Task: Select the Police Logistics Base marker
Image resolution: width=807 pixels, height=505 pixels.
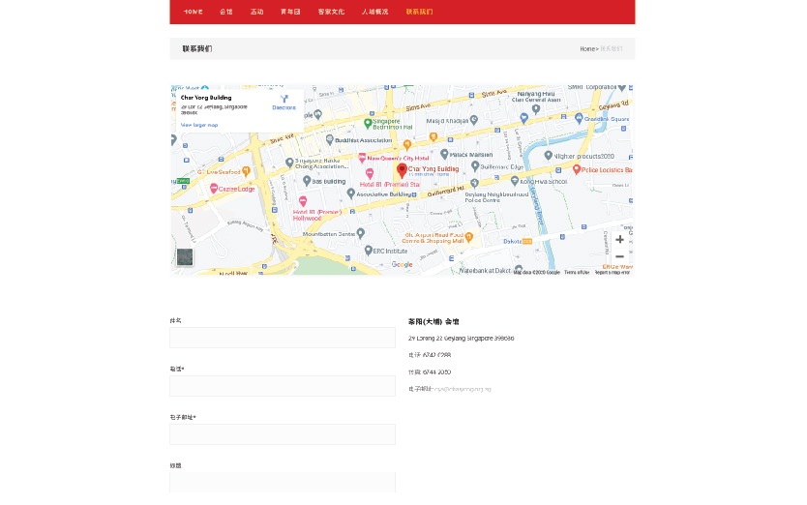Action: (x=577, y=169)
